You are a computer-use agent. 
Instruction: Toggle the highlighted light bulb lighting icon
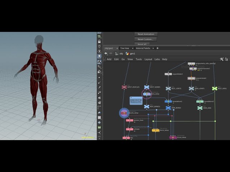[99, 56]
